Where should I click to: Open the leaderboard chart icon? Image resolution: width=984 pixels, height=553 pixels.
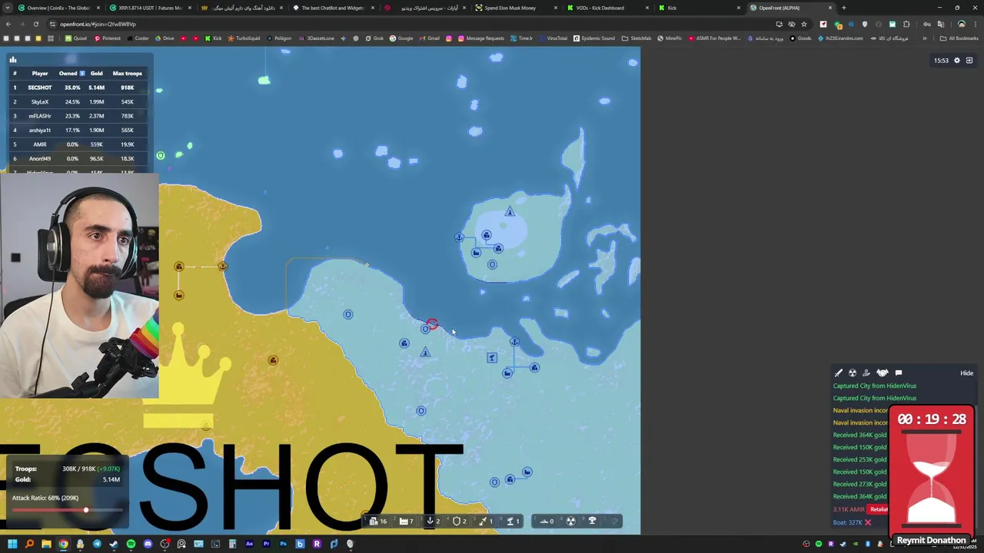13,60
